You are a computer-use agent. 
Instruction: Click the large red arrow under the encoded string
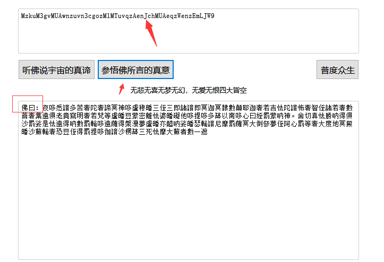[151, 33]
